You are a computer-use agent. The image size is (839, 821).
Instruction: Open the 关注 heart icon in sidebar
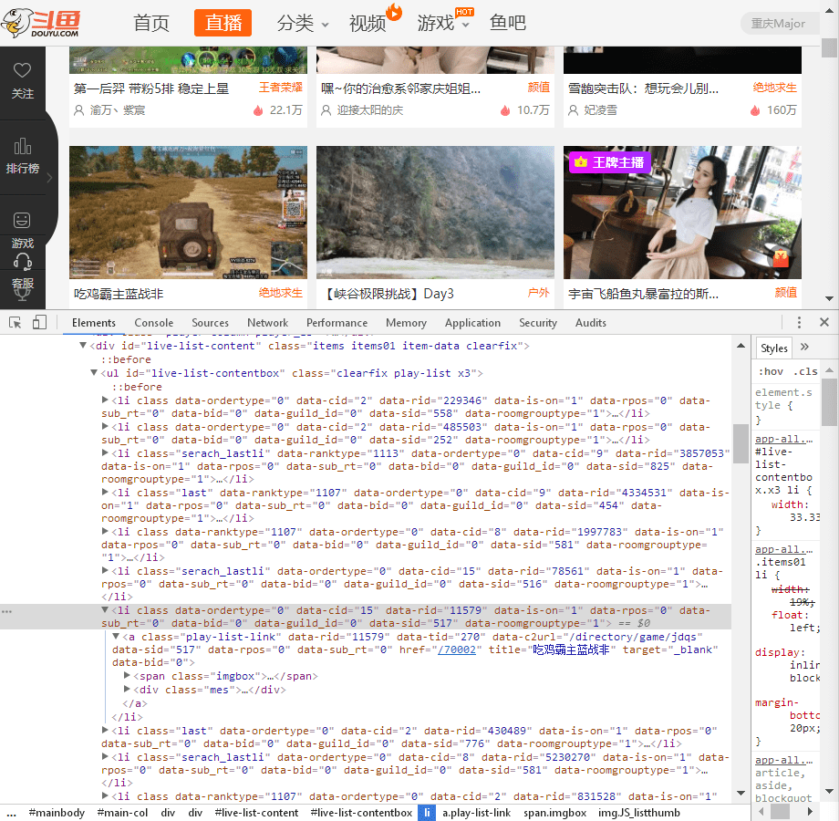click(x=23, y=70)
